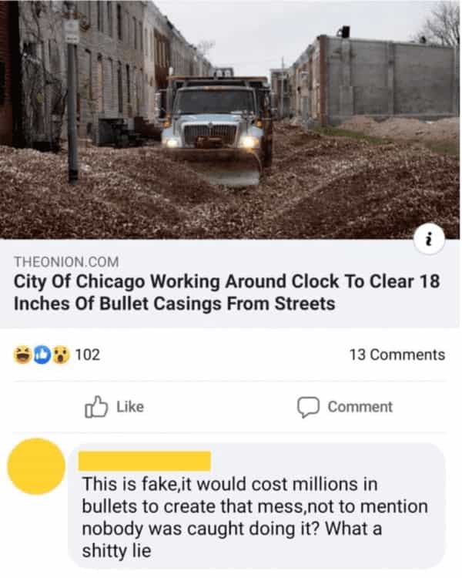
Task: Visit the THEONION.COM source label
Action: (66, 262)
